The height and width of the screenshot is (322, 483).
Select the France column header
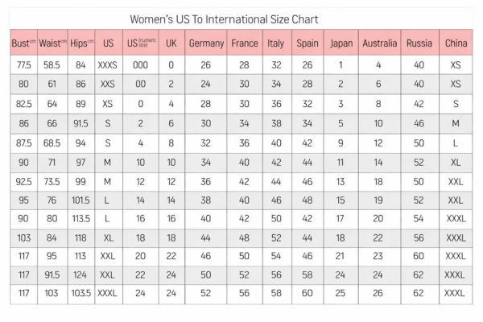244,43
